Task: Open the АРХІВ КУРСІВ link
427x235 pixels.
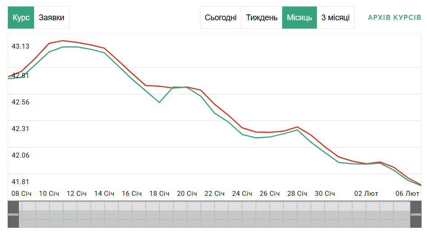Action: click(394, 18)
